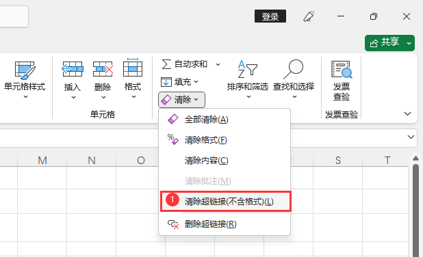Click the 发票查验 invoice check icon

coord(342,70)
